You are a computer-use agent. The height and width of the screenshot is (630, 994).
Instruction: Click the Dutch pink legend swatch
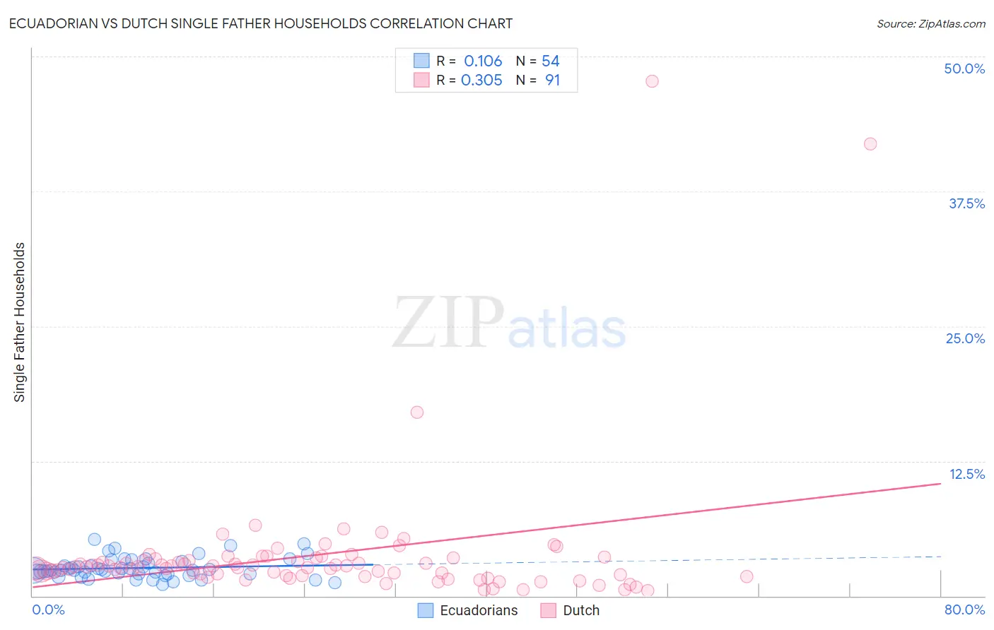point(548,610)
